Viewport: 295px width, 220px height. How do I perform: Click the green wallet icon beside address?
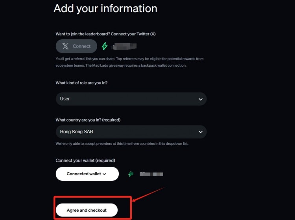point(131,174)
